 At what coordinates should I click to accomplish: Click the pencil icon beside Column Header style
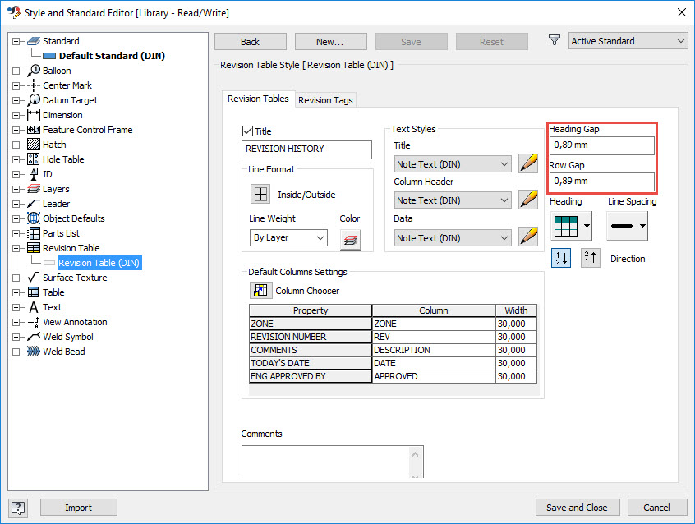[x=528, y=200]
